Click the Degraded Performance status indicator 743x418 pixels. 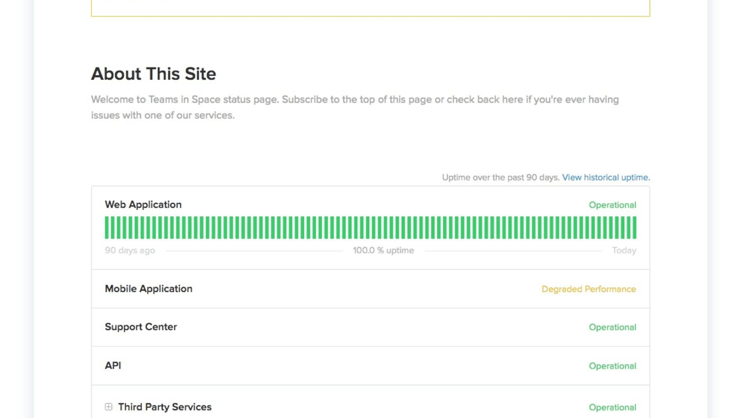coord(588,289)
